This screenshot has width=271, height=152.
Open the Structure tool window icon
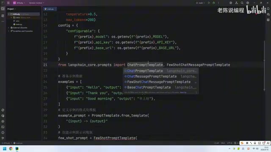(x=3, y=16)
